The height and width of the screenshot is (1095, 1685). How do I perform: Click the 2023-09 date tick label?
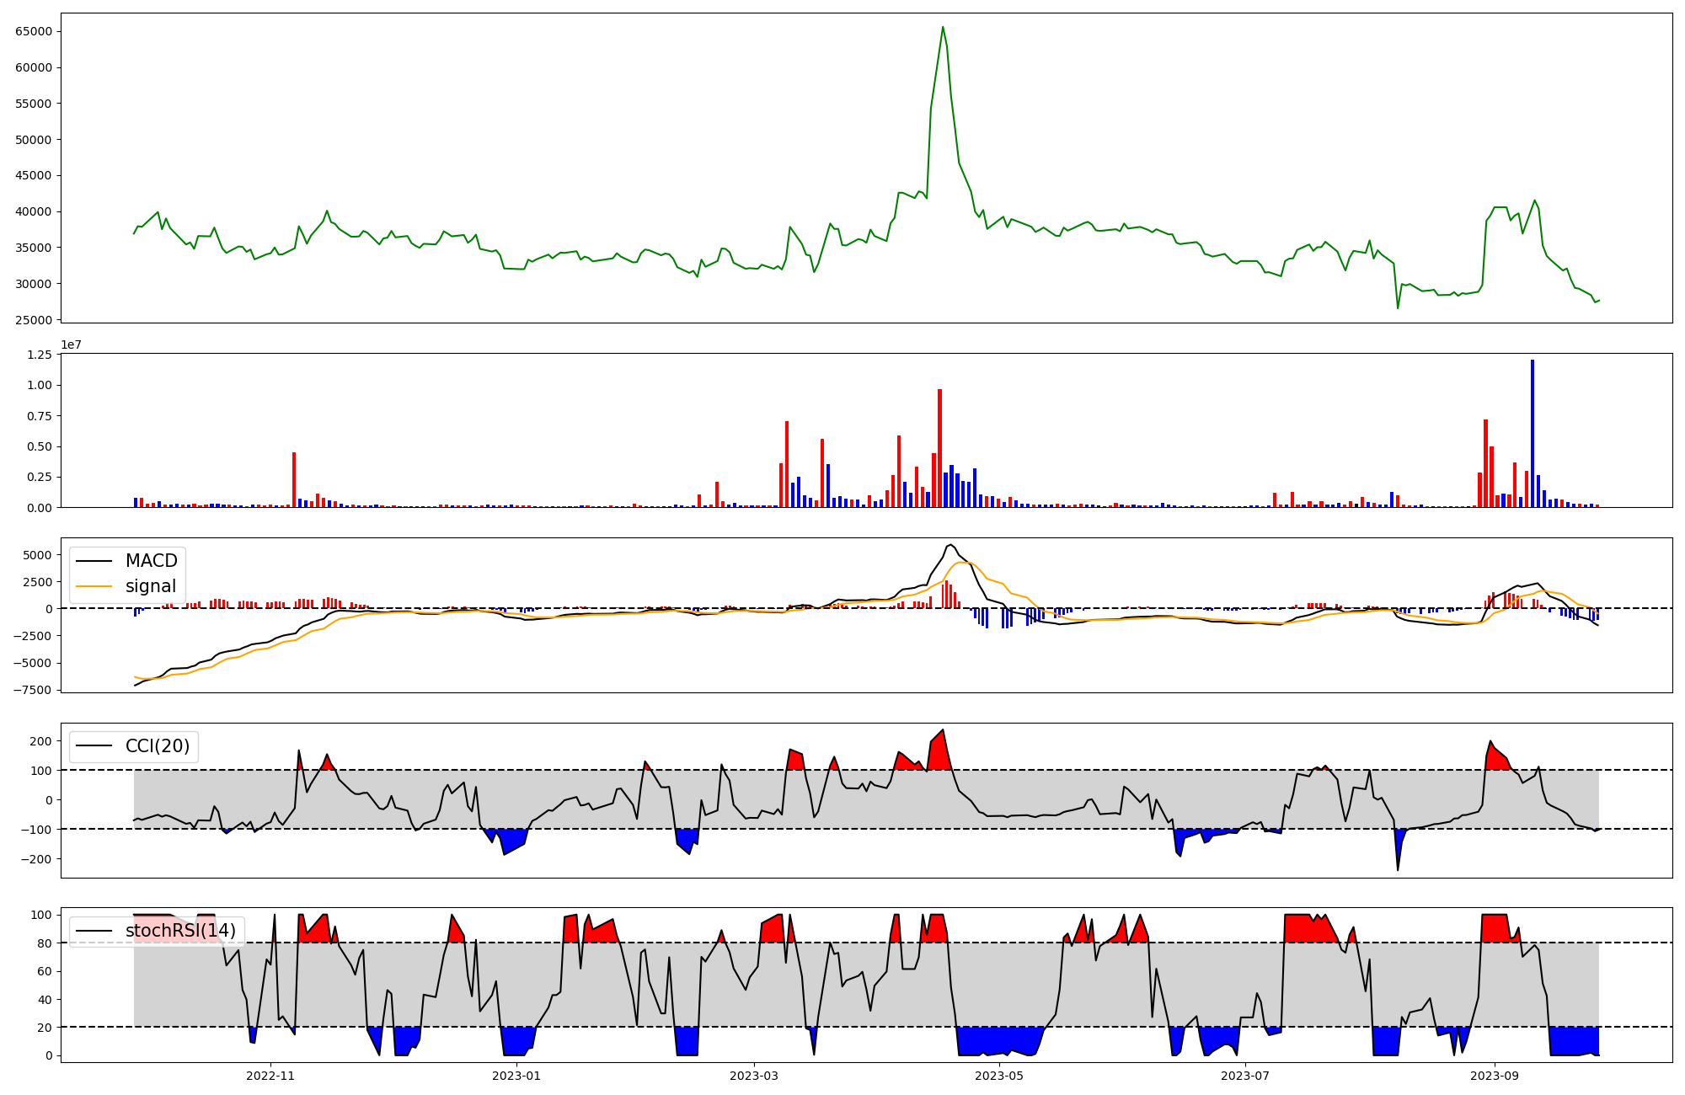click(1495, 1076)
